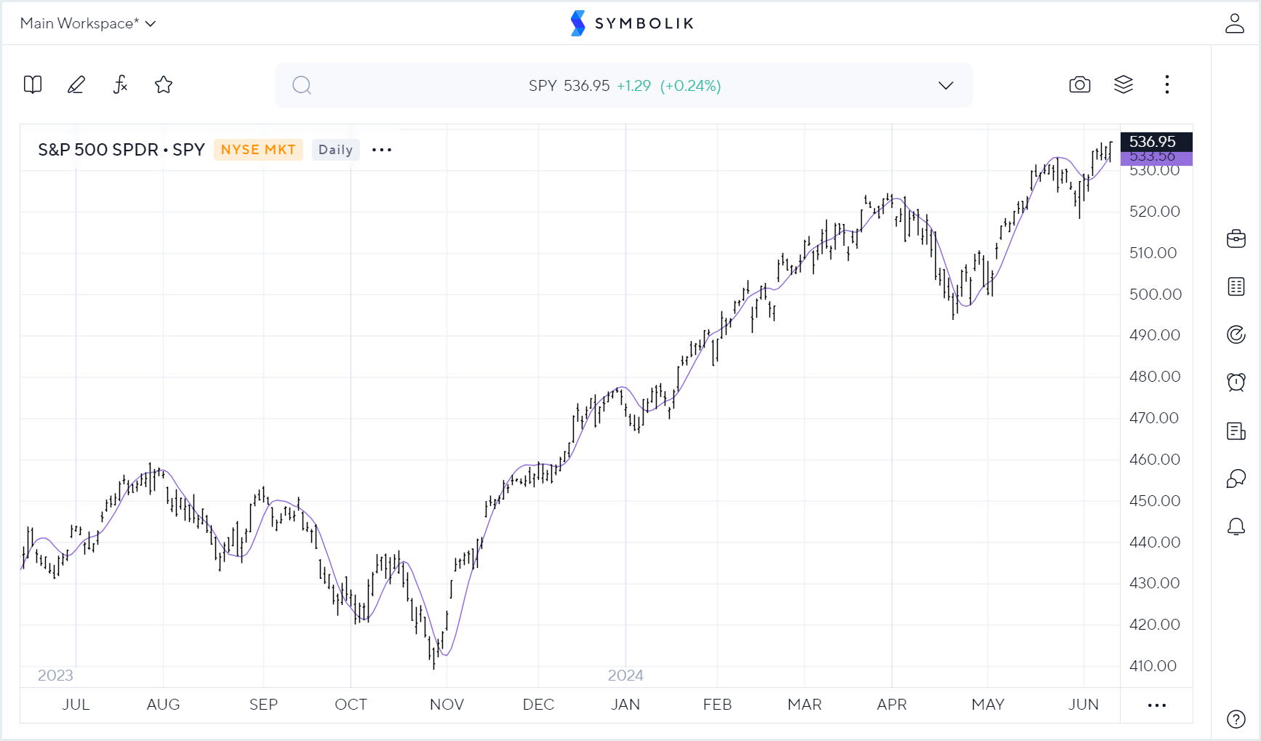
Task: Click the 450.00 price axis label
Action: tap(1155, 501)
